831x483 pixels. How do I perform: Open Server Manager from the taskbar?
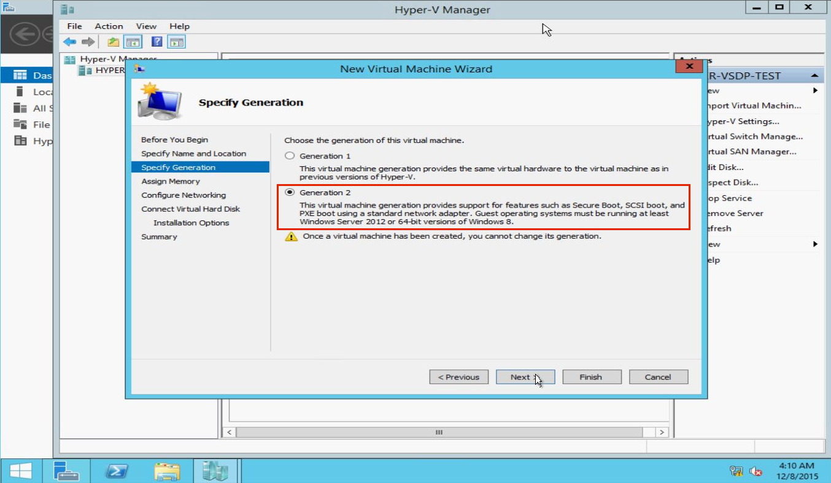(x=66, y=471)
